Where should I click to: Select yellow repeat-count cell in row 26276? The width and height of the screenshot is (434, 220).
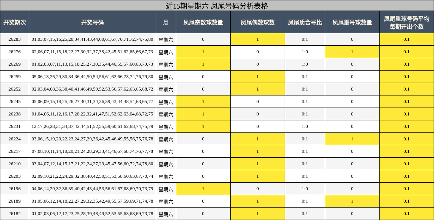pos(352,52)
